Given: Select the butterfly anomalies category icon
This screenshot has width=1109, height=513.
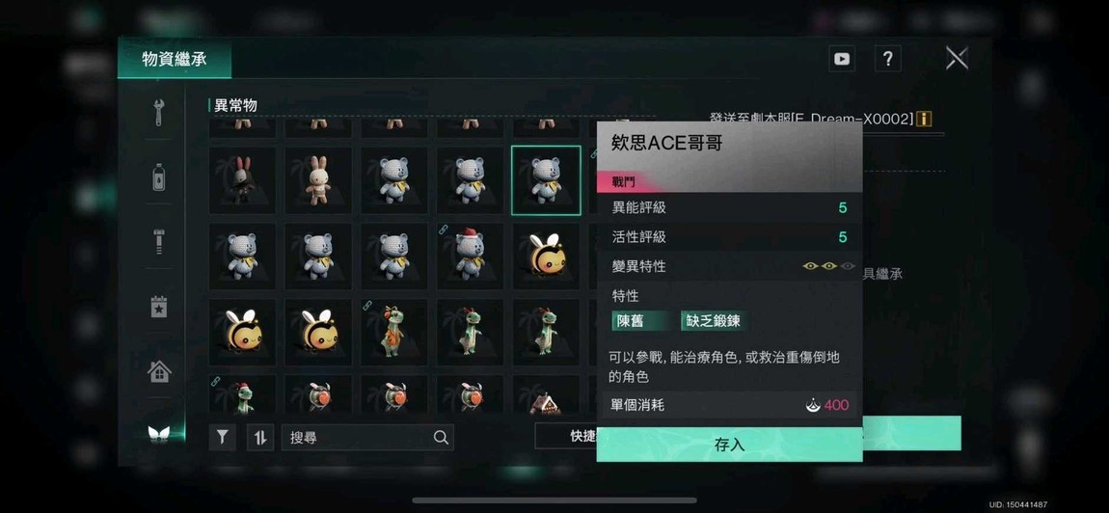Looking at the screenshot, I should (159, 435).
